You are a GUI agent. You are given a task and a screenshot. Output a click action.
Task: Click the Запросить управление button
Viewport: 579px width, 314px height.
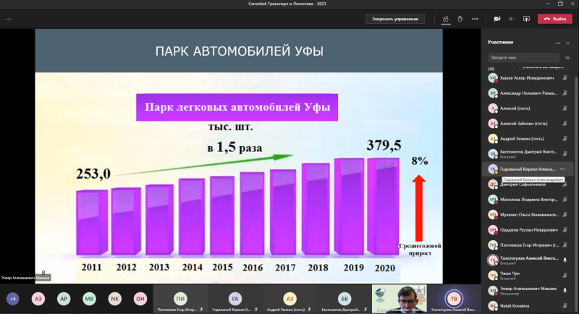click(394, 19)
